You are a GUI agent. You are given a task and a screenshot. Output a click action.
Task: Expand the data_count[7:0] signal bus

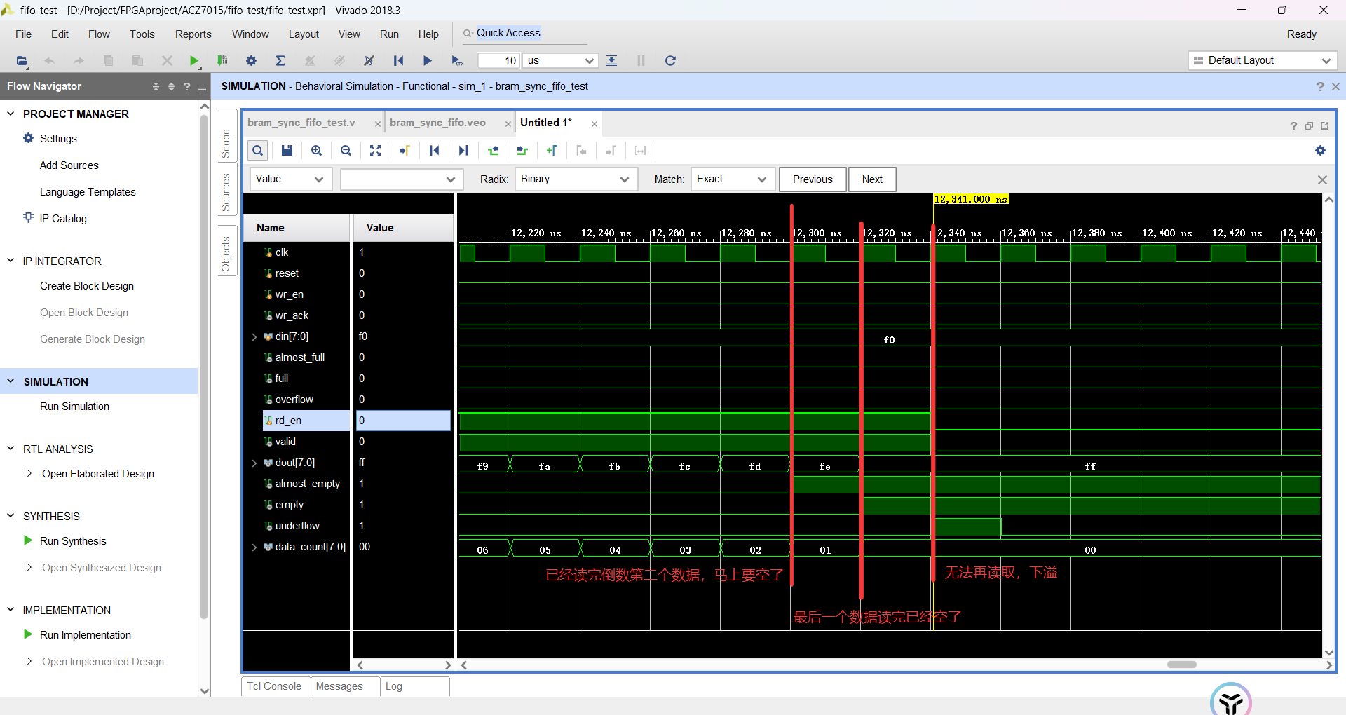point(254,547)
